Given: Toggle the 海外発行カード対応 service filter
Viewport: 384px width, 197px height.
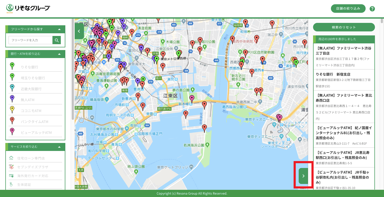Looking at the screenshot, I should click(35, 176).
